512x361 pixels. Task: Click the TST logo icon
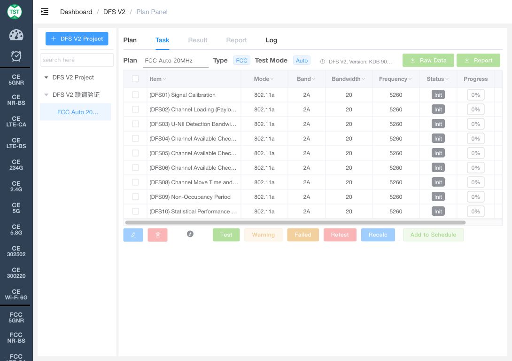15,12
